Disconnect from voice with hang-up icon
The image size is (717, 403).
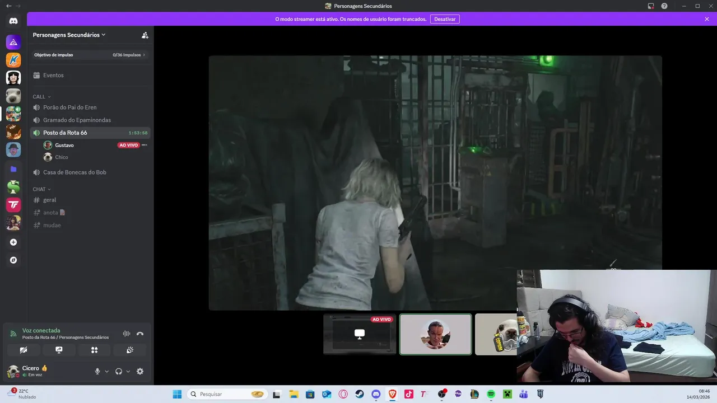(x=140, y=334)
